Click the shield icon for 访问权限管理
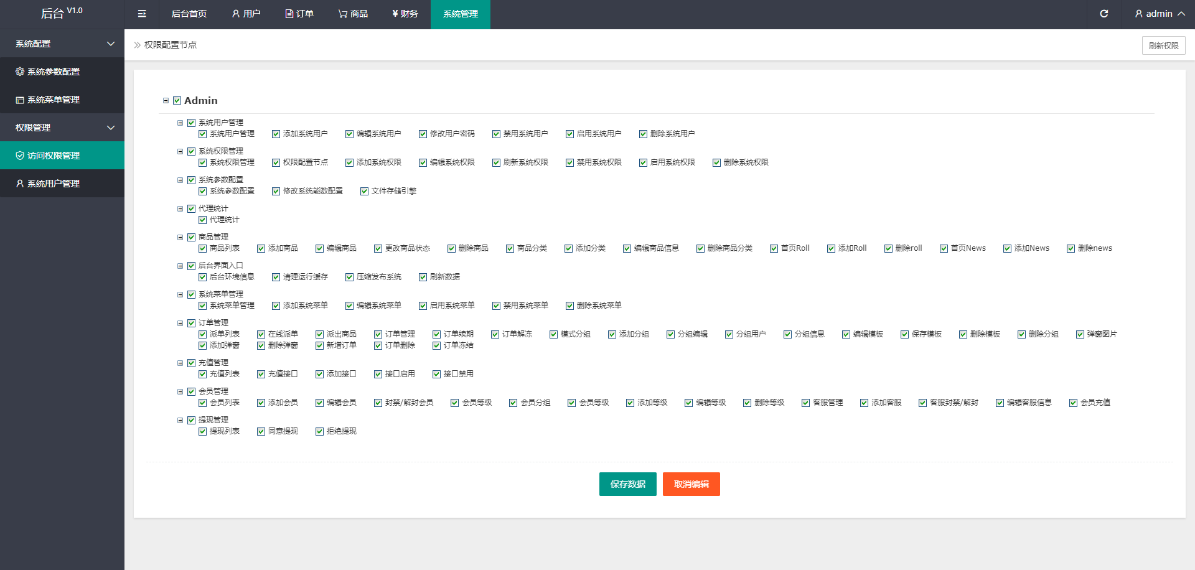1195x570 pixels. 20,156
